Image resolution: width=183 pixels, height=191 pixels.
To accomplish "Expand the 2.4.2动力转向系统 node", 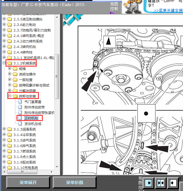I will tap(4, 41).
